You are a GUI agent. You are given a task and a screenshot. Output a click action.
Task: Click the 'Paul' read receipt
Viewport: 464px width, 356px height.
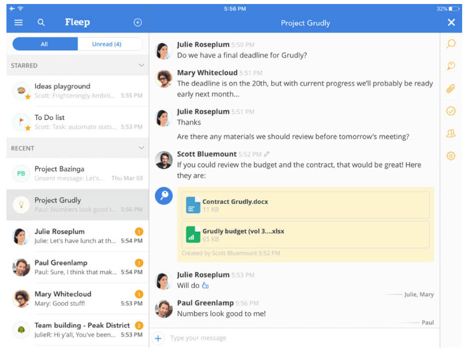428,323
